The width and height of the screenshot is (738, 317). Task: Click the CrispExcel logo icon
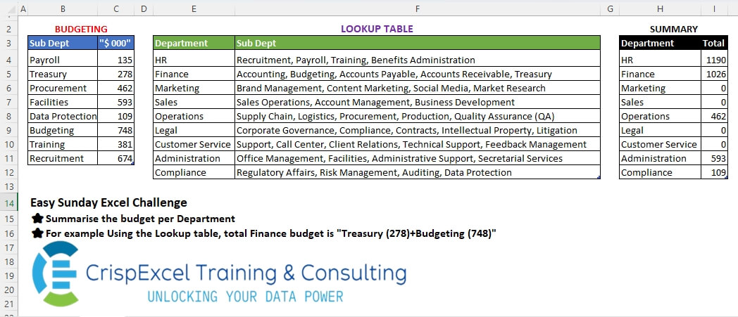point(55,274)
